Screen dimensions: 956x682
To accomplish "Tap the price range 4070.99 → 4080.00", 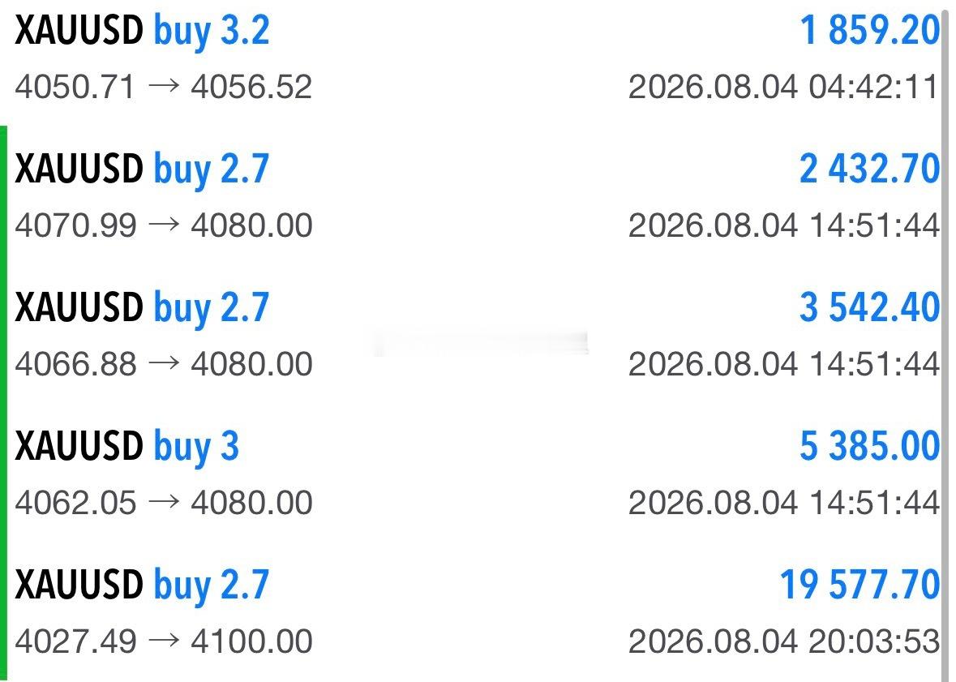I will tap(164, 225).
